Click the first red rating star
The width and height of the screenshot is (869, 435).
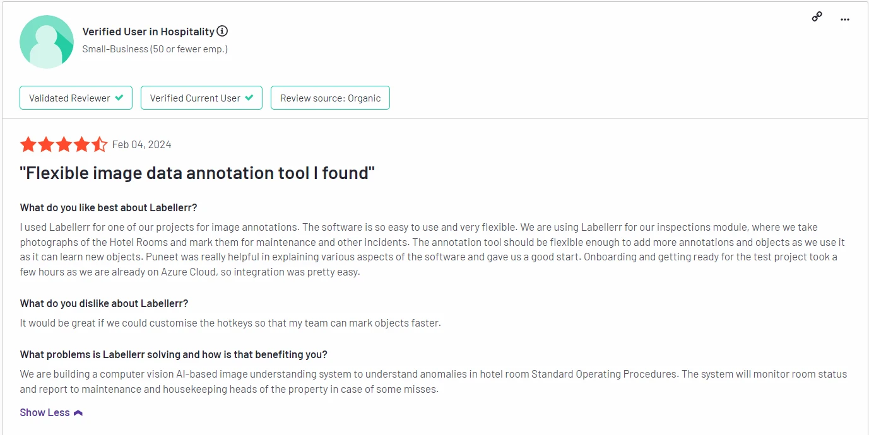tap(28, 145)
